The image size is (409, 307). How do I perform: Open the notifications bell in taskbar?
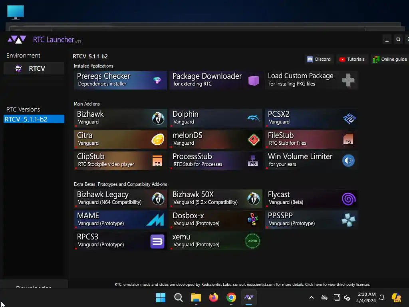pyautogui.click(x=382, y=297)
